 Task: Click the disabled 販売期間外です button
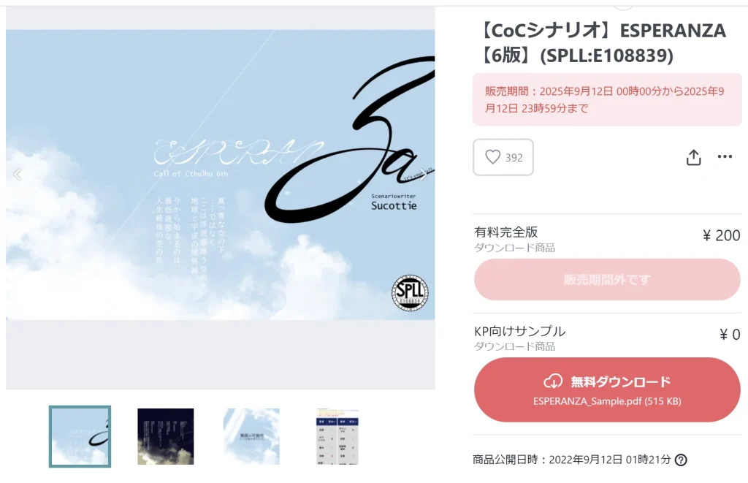[x=607, y=280]
